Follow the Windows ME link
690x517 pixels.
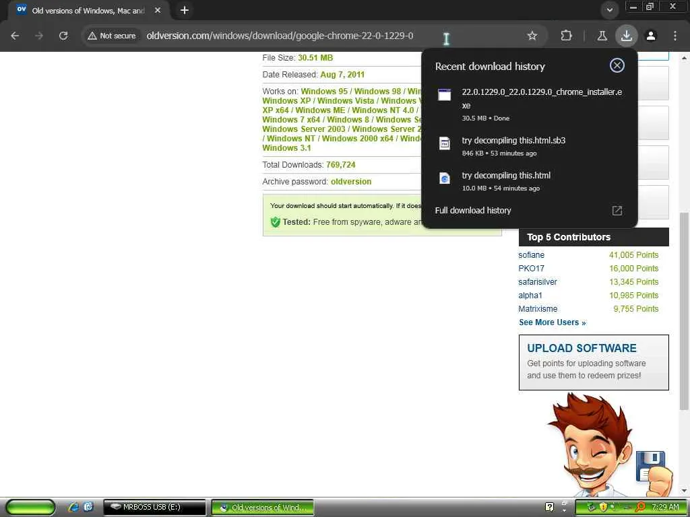(x=320, y=110)
